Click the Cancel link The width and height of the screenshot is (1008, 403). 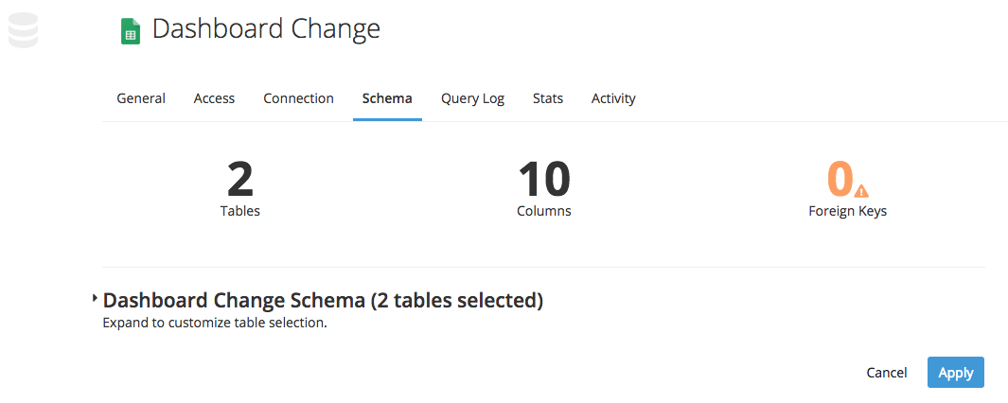(x=887, y=373)
